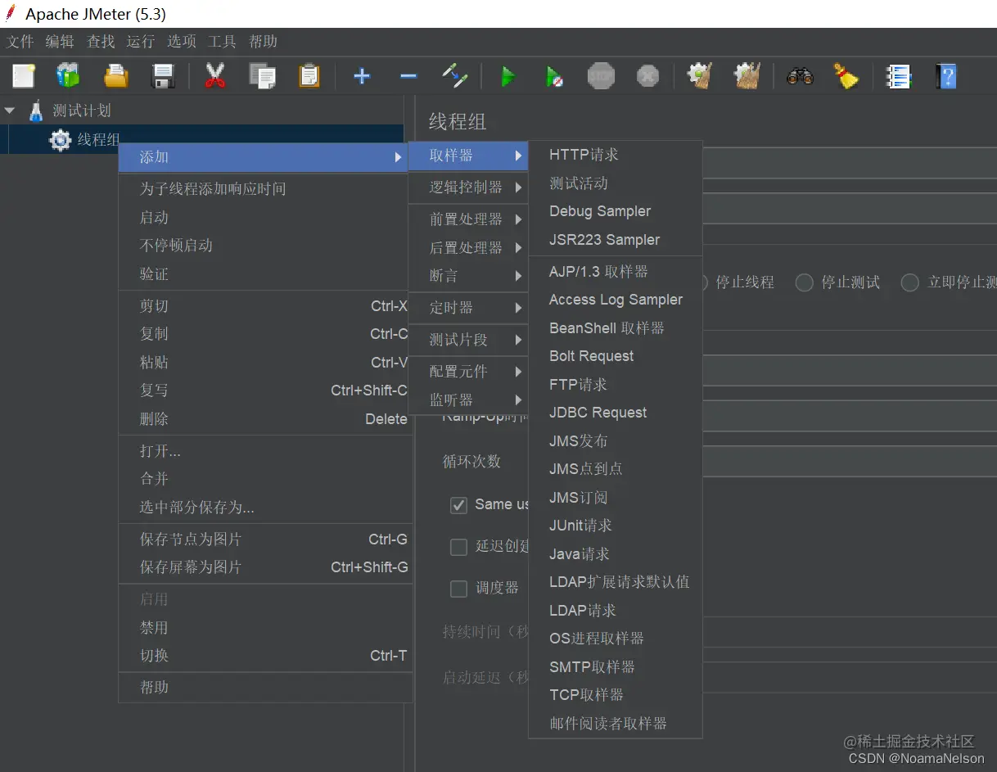
Task: Open an existing test plan via folder icon
Action: tap(115, 75)
